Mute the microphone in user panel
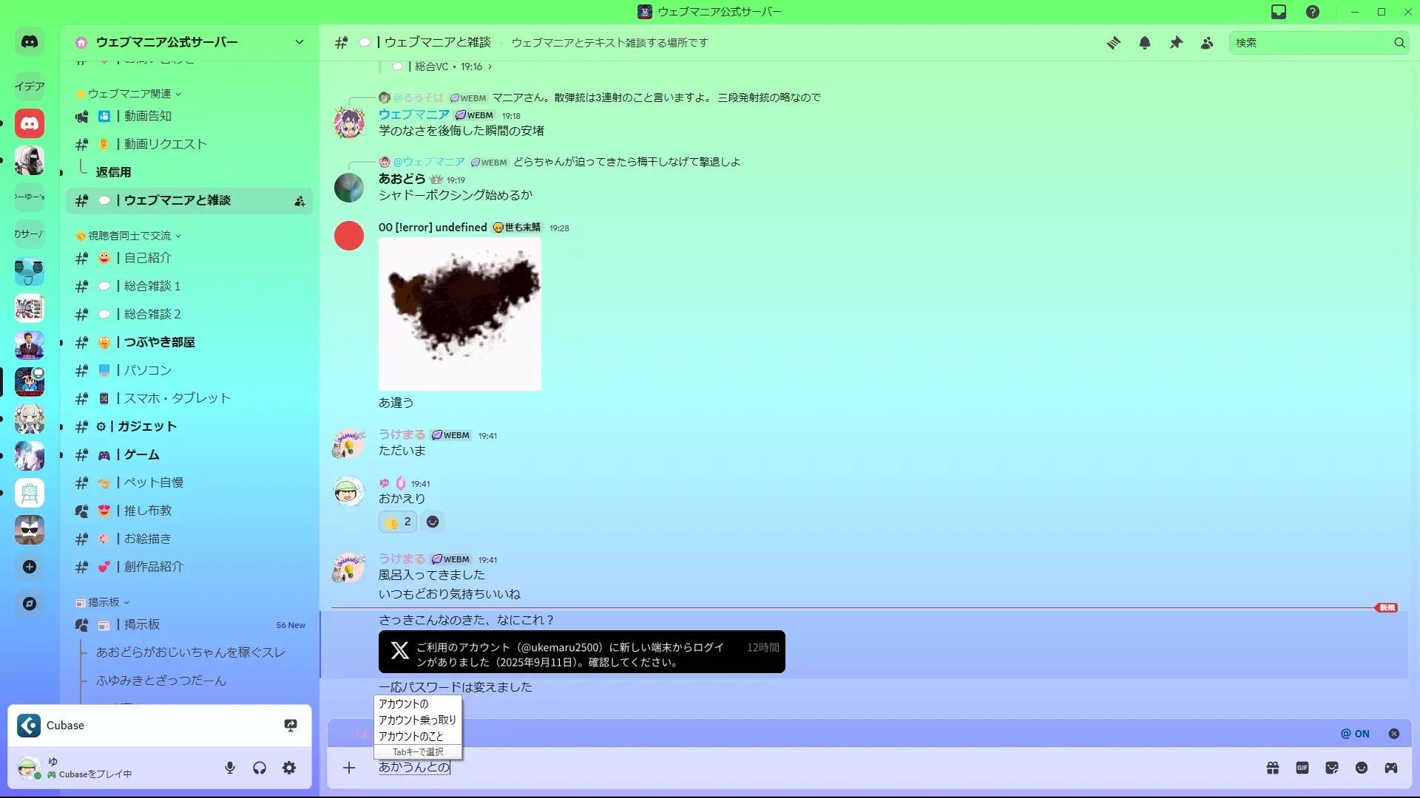The width and height of the screenshot is (1420, 798). [x=230, y=768]
